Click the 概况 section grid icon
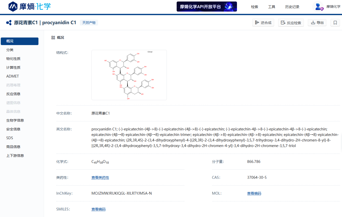This screenshot has width=342, height=217. click(x=53, y=38)
